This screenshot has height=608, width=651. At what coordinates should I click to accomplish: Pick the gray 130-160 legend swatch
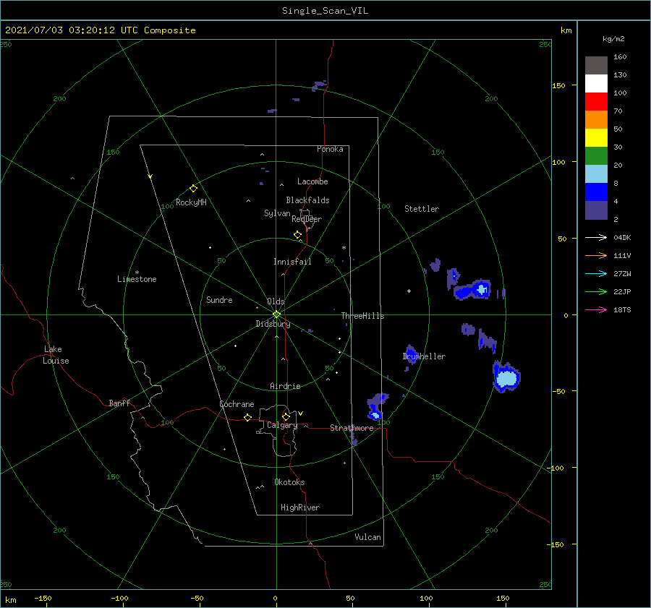(596, 66)
